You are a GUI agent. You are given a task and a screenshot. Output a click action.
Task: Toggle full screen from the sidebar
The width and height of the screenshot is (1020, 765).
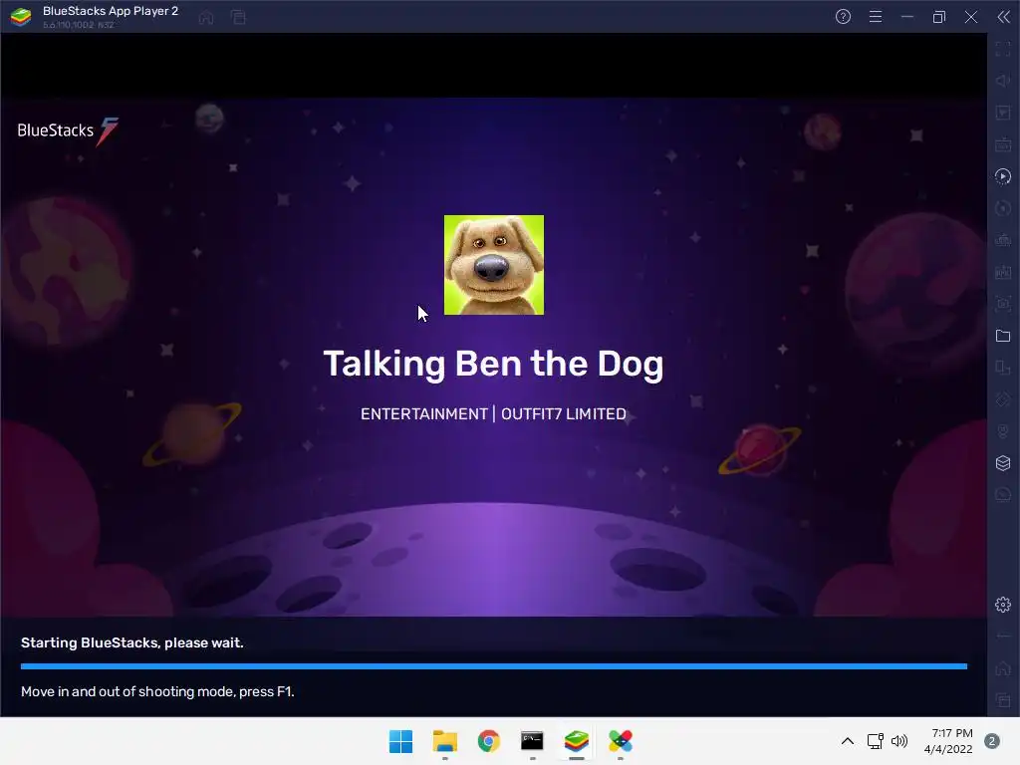[1003, 49]
